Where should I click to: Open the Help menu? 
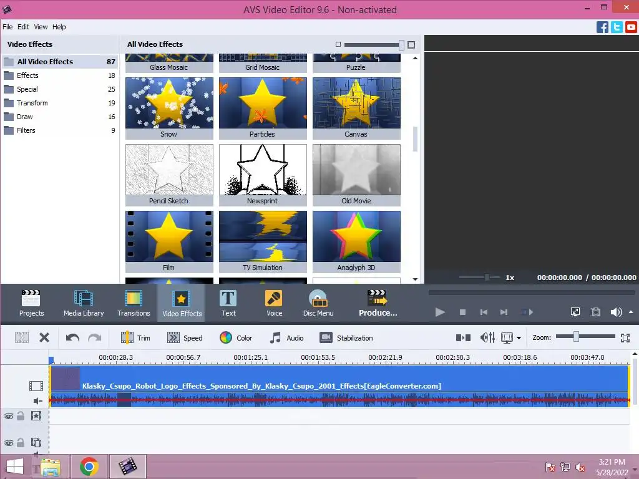tap(59, 27)
